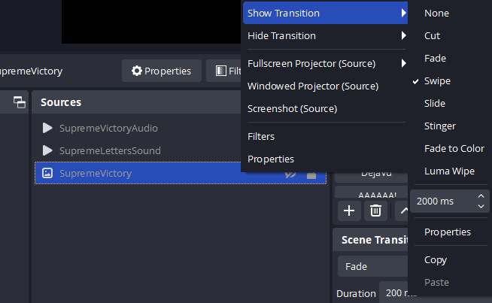The height and width of the screenshot is (303, 492).
Task: Click media play icon of SupremeLettersSound
Action: click(47, 150)
